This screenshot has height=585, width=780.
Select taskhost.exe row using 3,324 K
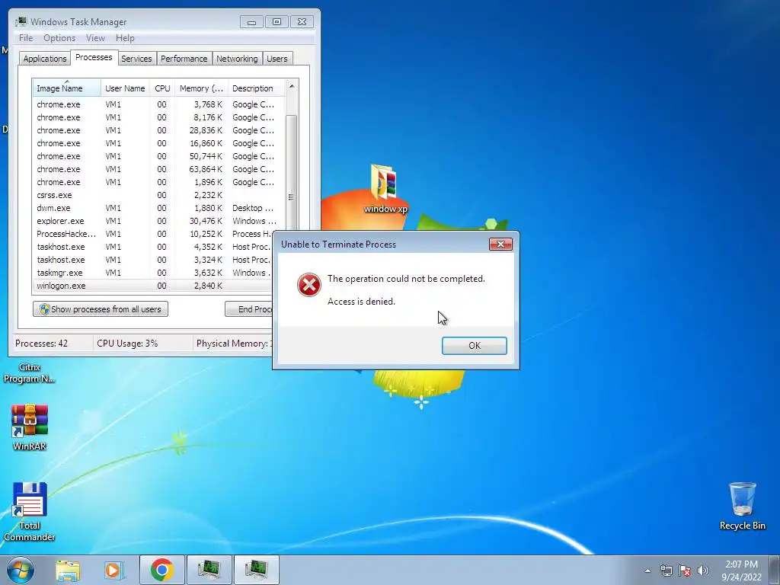pos(154,260)
